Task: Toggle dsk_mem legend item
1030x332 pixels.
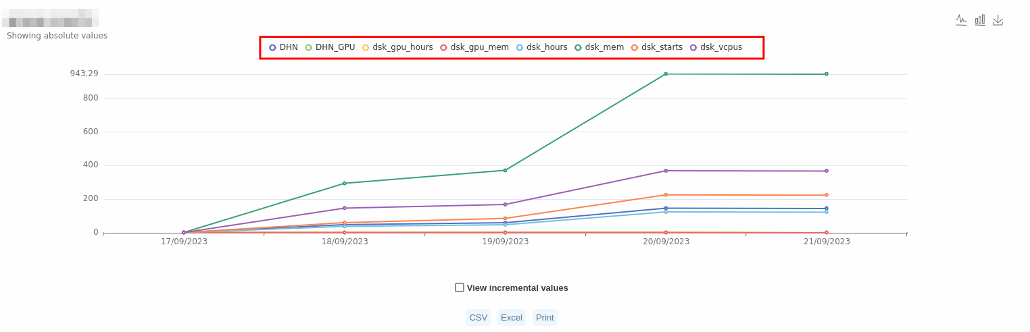Action: [599, 47]
